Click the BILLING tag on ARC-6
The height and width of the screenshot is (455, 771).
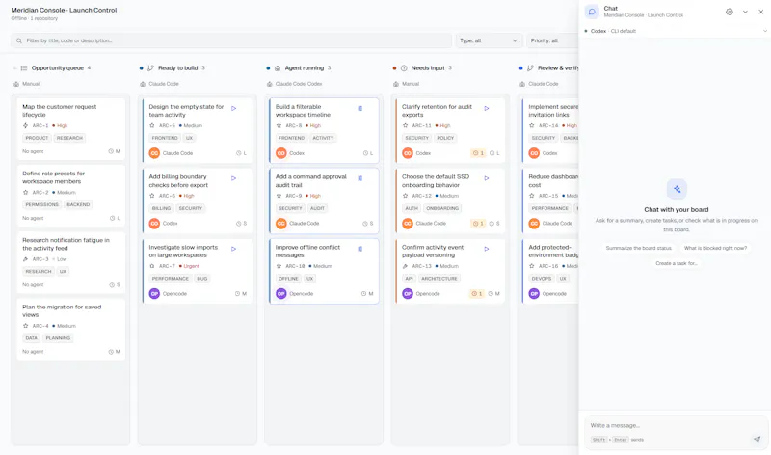pyautogui.click(x=161, y=208)
